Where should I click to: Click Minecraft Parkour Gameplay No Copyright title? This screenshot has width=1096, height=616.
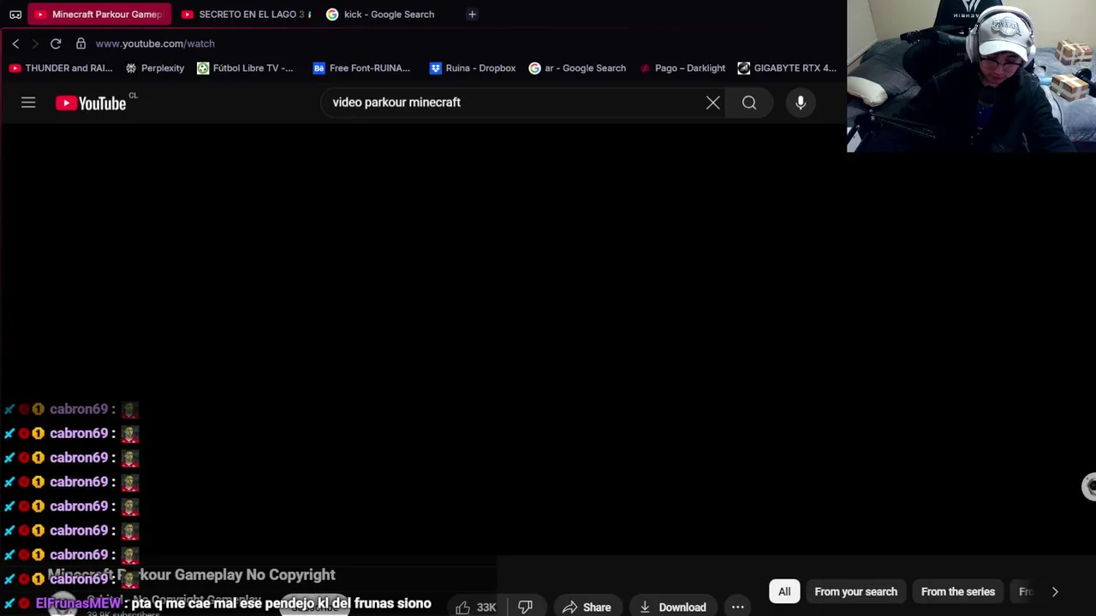[192, 575]
